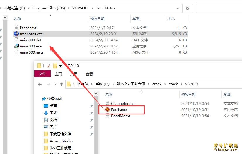Click the DAT 文件 type cell
The image size is (242, 154).
pyautogui.click(x=140, y=40)
